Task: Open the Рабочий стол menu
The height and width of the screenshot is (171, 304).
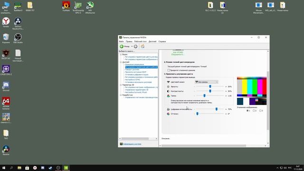Action: point(141,41)
